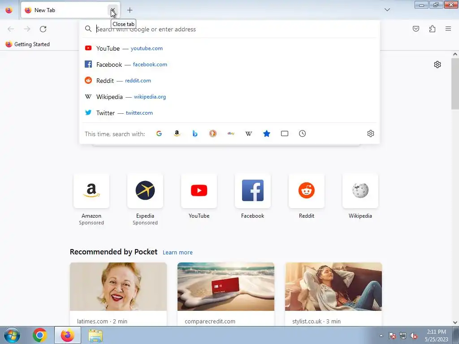Viewport: 459px width, 344px height.
Task: Open the taskbar clock and date
Action: coord(437,335)
